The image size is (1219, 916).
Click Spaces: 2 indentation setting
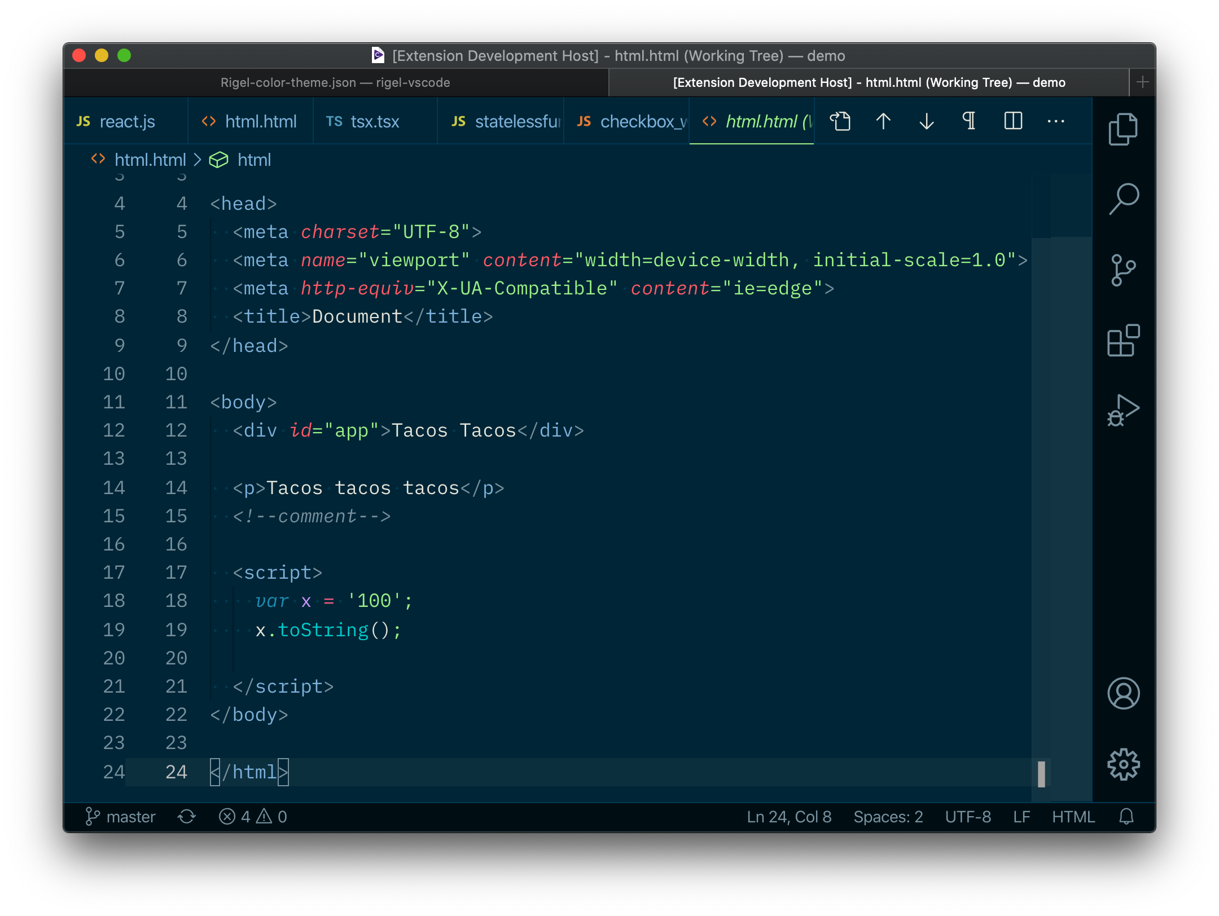[888, 817]
